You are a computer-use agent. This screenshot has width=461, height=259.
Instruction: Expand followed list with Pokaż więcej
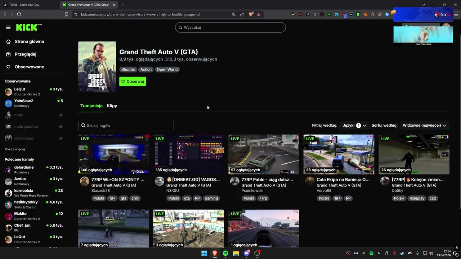[15, 149]
